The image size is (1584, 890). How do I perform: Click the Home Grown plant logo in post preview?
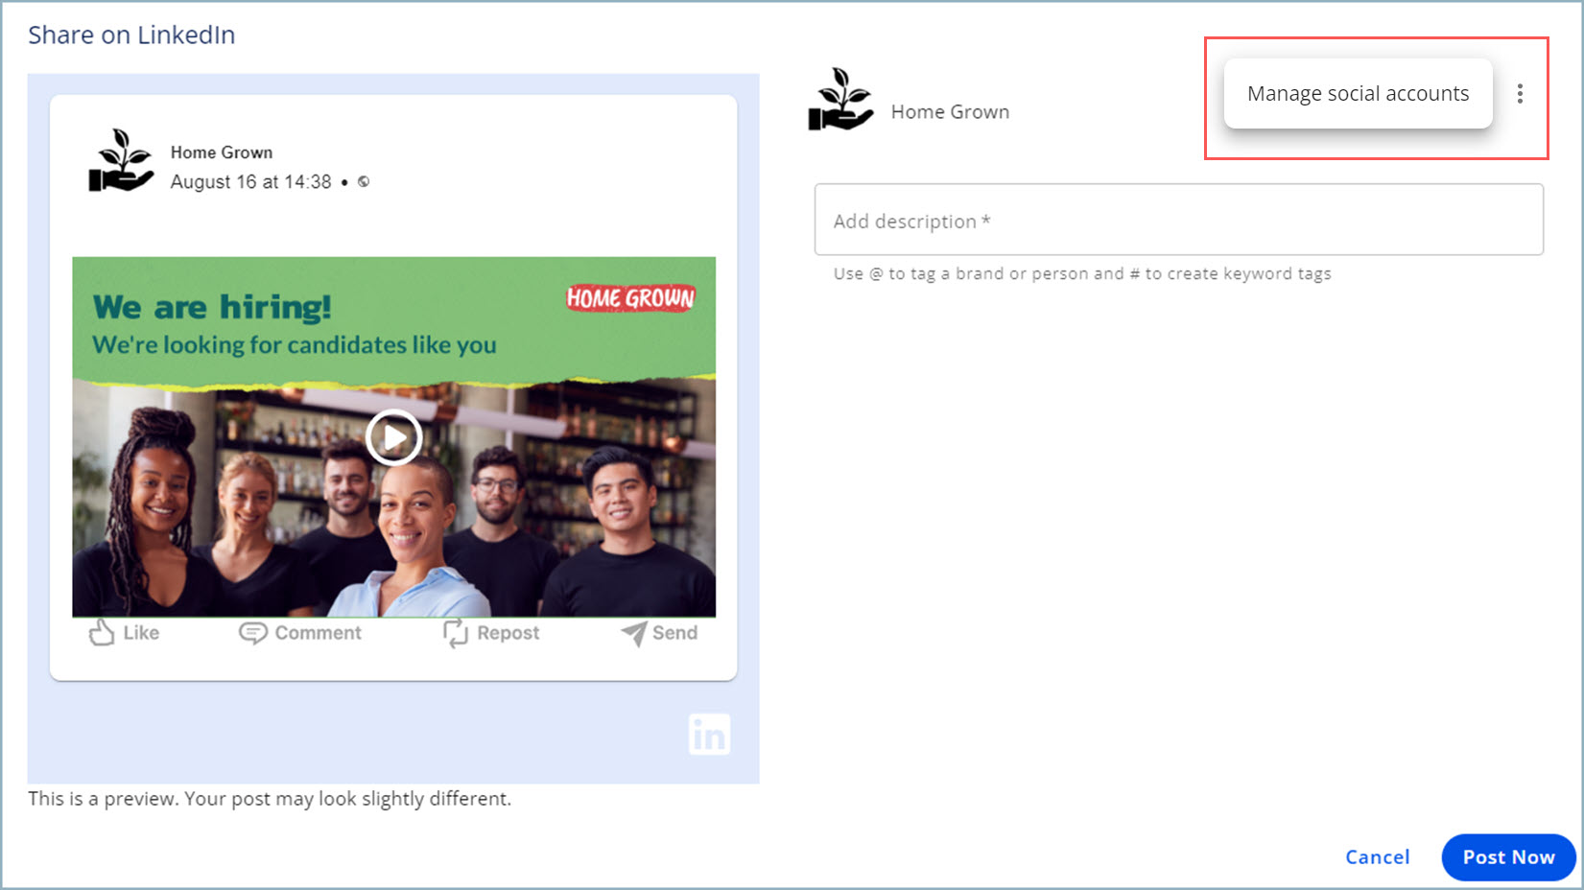[121, 161]
